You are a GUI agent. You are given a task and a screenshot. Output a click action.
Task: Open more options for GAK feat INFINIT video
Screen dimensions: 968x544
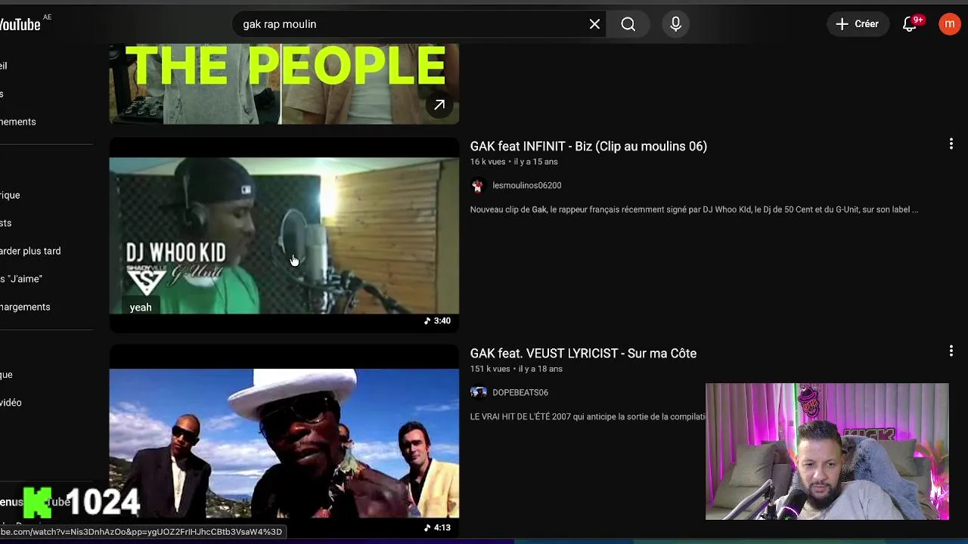tap(951, 144)
